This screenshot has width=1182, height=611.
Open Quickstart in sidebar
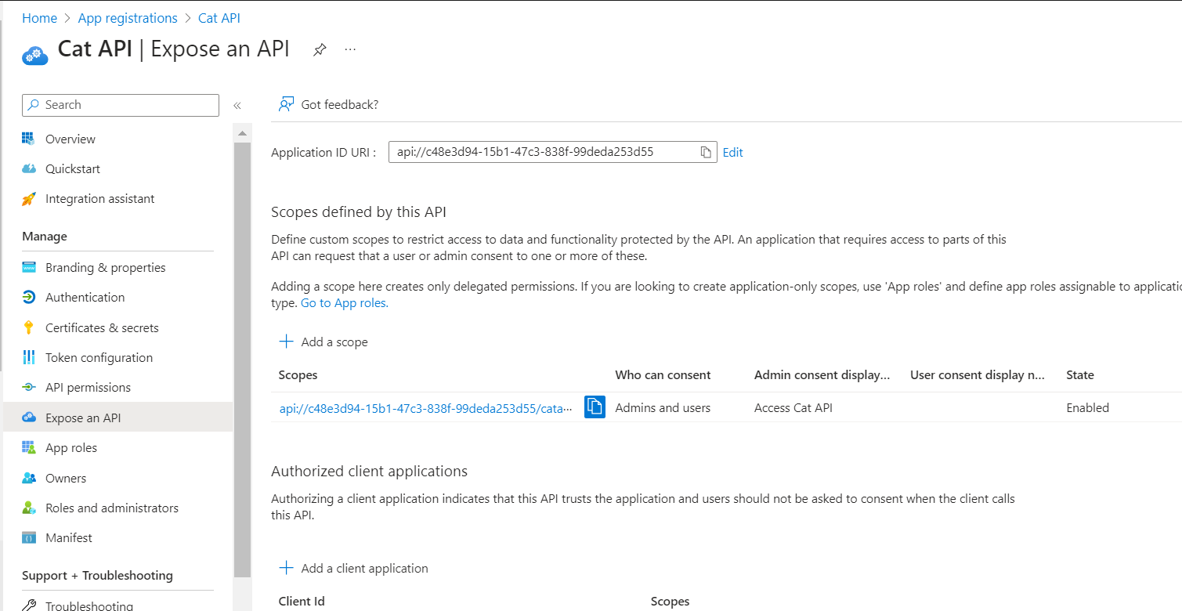tap(73, 168)
